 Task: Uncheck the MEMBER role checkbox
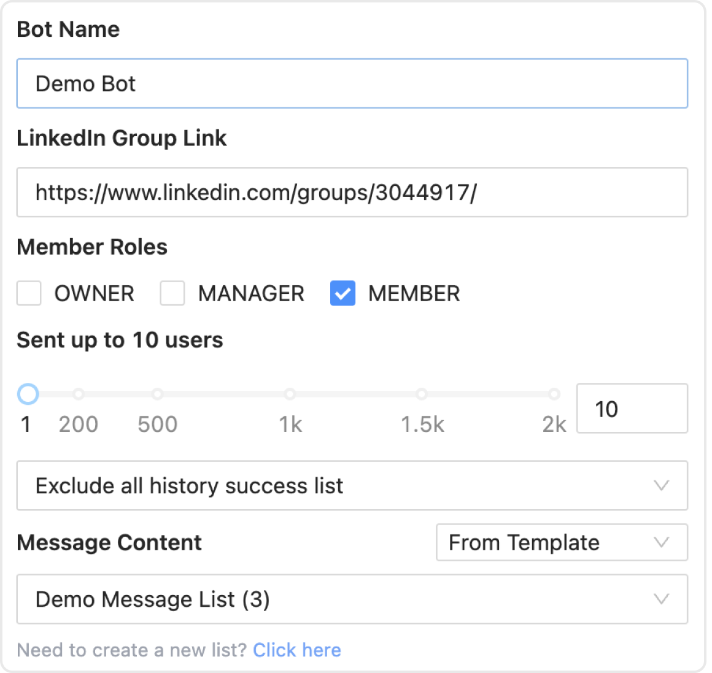click(x=342, y=293)
